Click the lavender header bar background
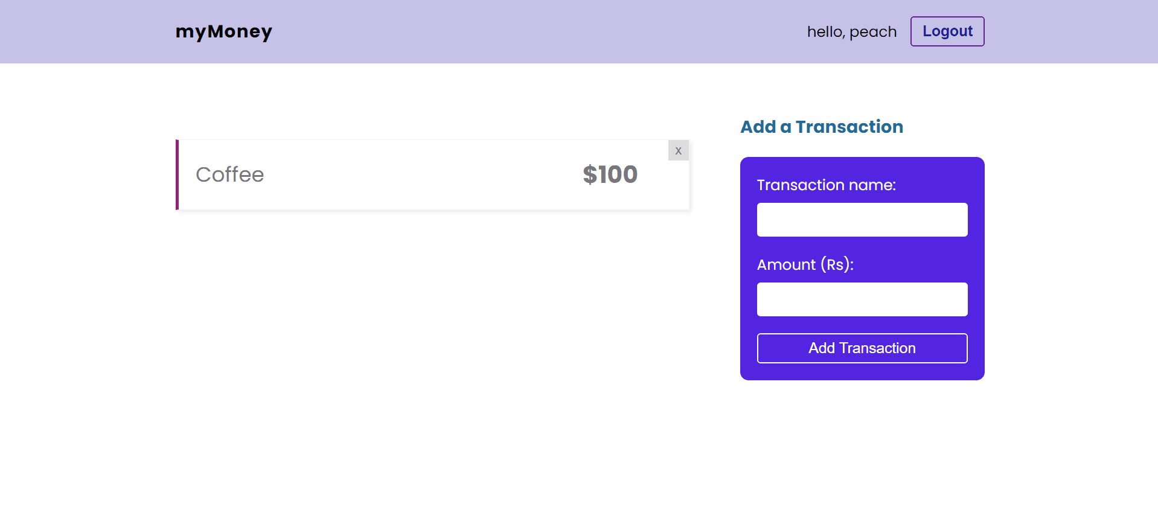Viewport: 1158px width, 530px height. point(543,31)
